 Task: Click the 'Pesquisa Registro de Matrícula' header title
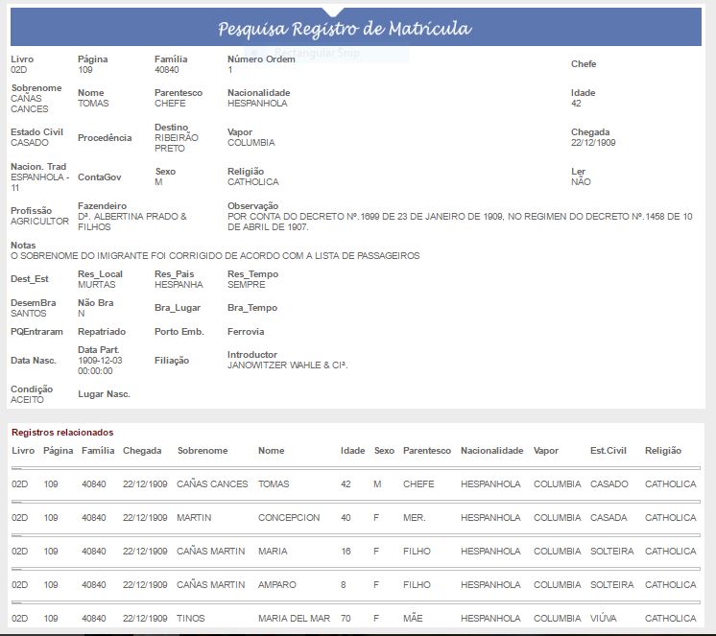tap(344, 29)
